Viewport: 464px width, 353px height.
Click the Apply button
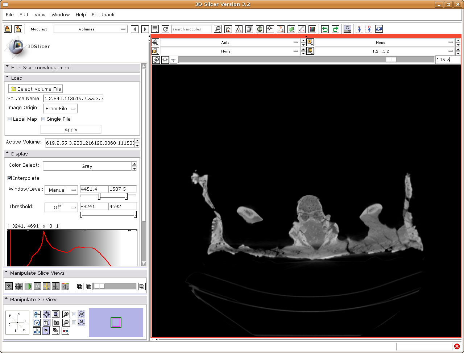[71, 129]
